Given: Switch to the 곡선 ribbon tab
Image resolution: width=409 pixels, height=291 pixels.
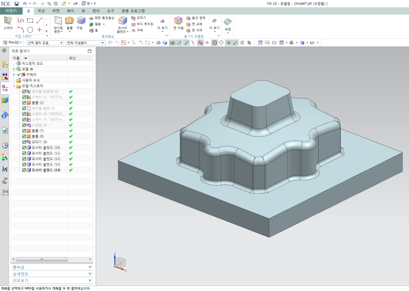Looking at the screenshot, I should coord(41,11).
